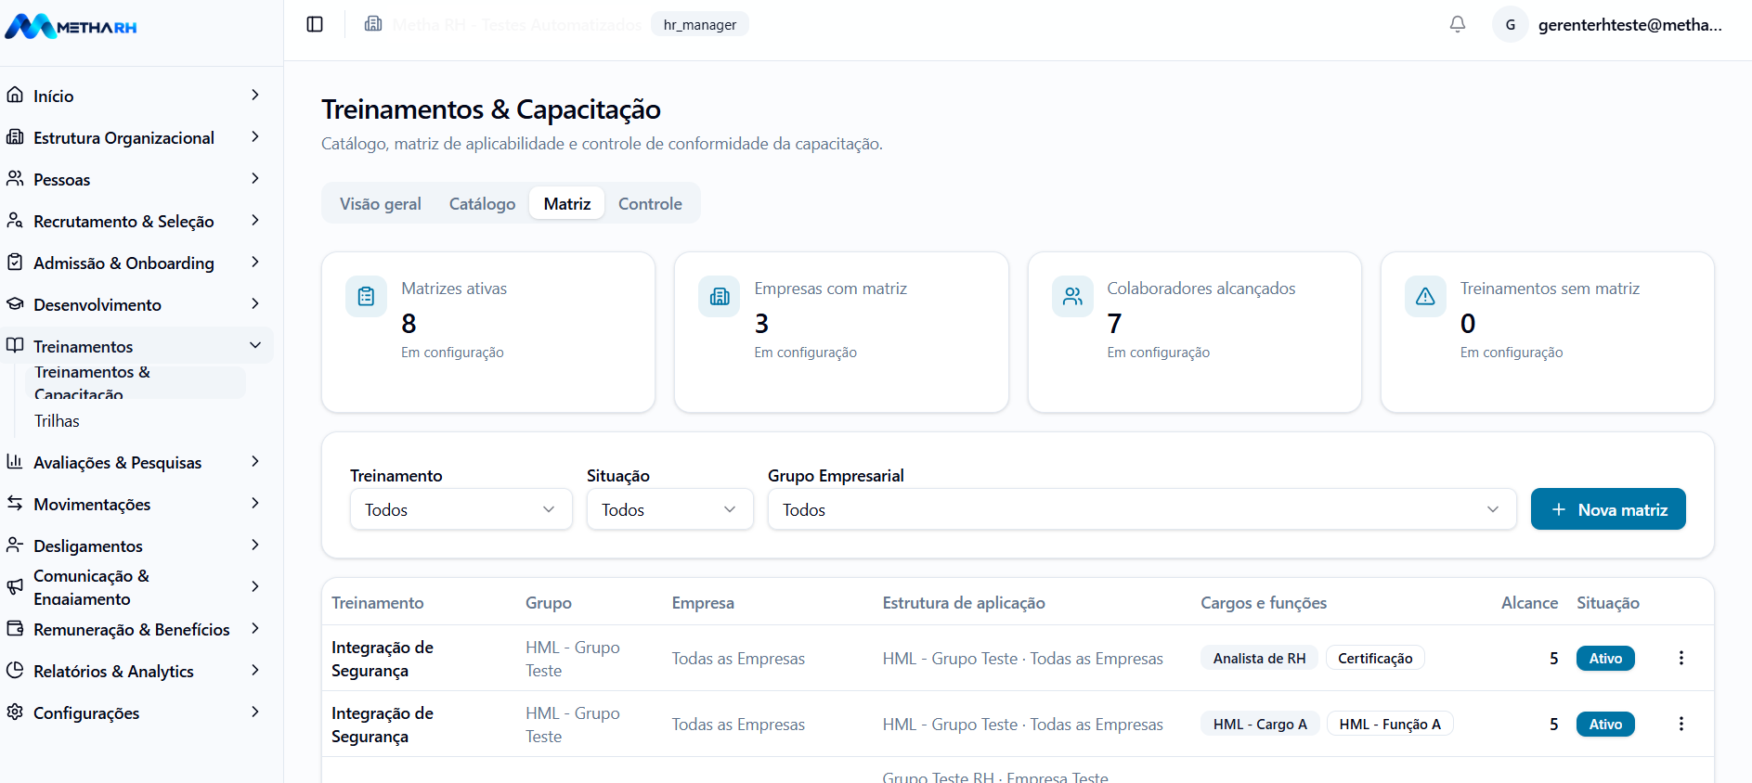Click the hr_manager role badge
Screen dimensions: 1752x783
[700, 24]
